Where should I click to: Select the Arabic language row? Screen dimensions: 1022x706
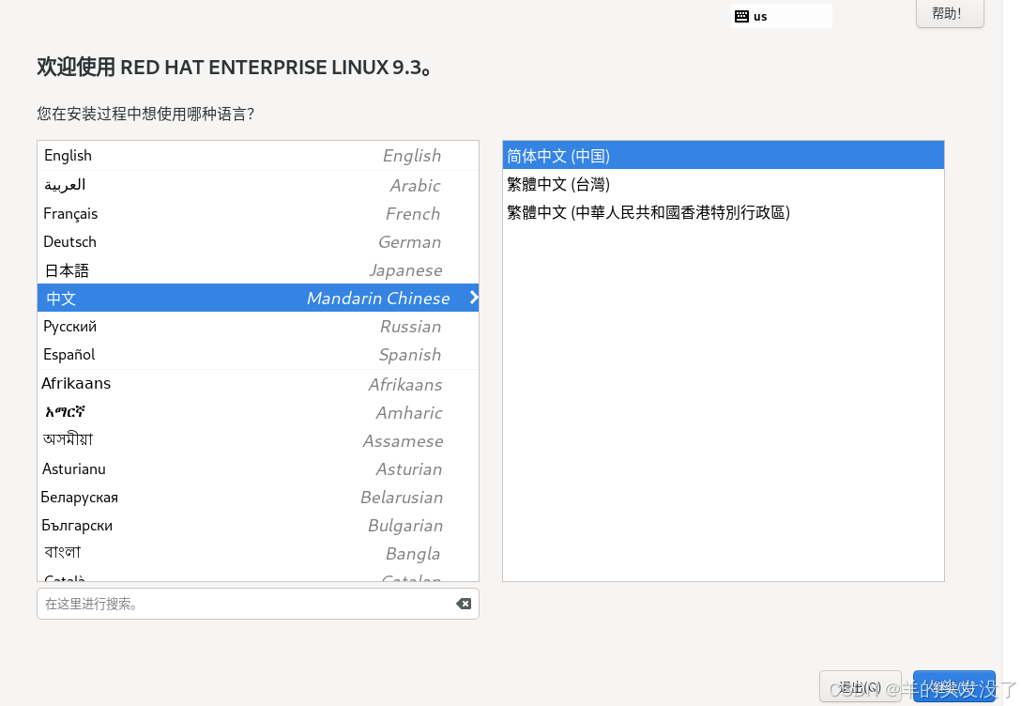coord(258,185)
